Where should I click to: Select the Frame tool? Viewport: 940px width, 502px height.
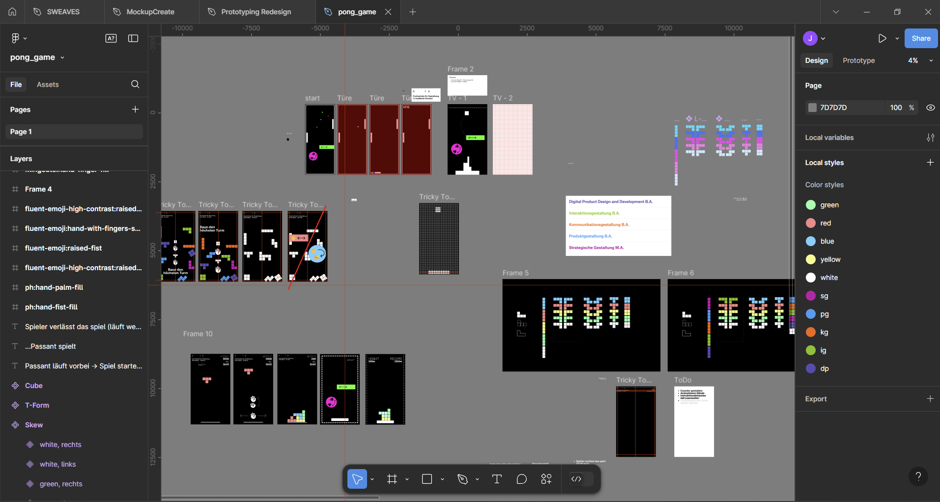(x=392, y=479)
